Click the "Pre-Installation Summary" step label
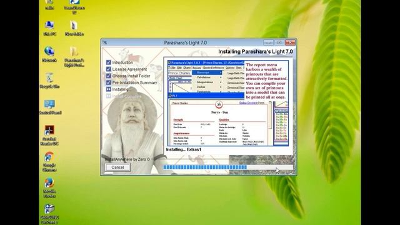 135,82
